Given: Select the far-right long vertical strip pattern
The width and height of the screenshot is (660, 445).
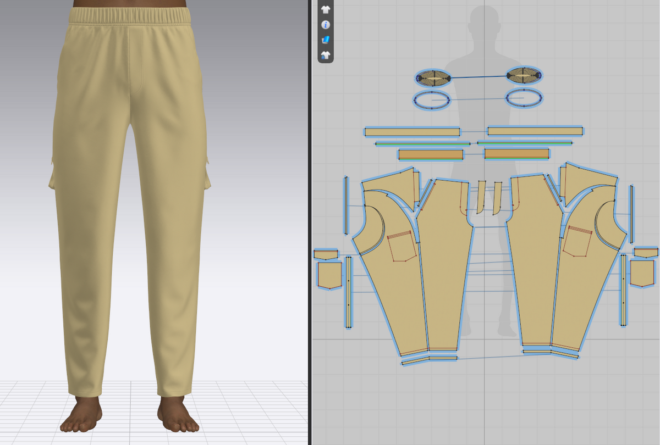Looking at the screenshot, I should click(x=632, y=214).
